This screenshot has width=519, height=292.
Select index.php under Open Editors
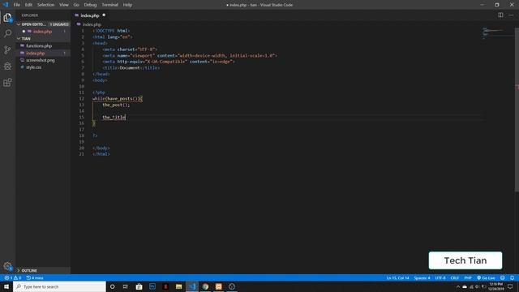(42, 32)
